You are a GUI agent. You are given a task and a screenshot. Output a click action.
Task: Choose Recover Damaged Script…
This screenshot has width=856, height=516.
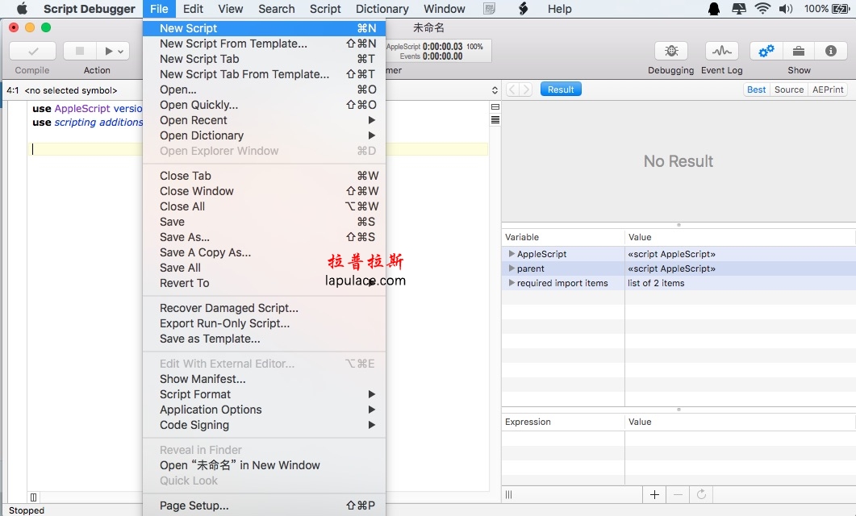[265, 308]
